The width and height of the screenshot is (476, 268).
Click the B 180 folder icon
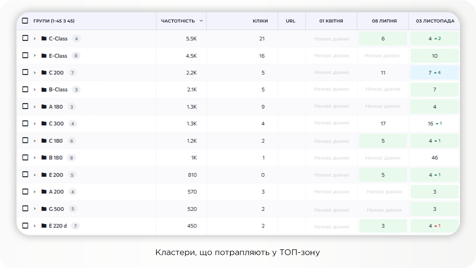click(44, 158)
